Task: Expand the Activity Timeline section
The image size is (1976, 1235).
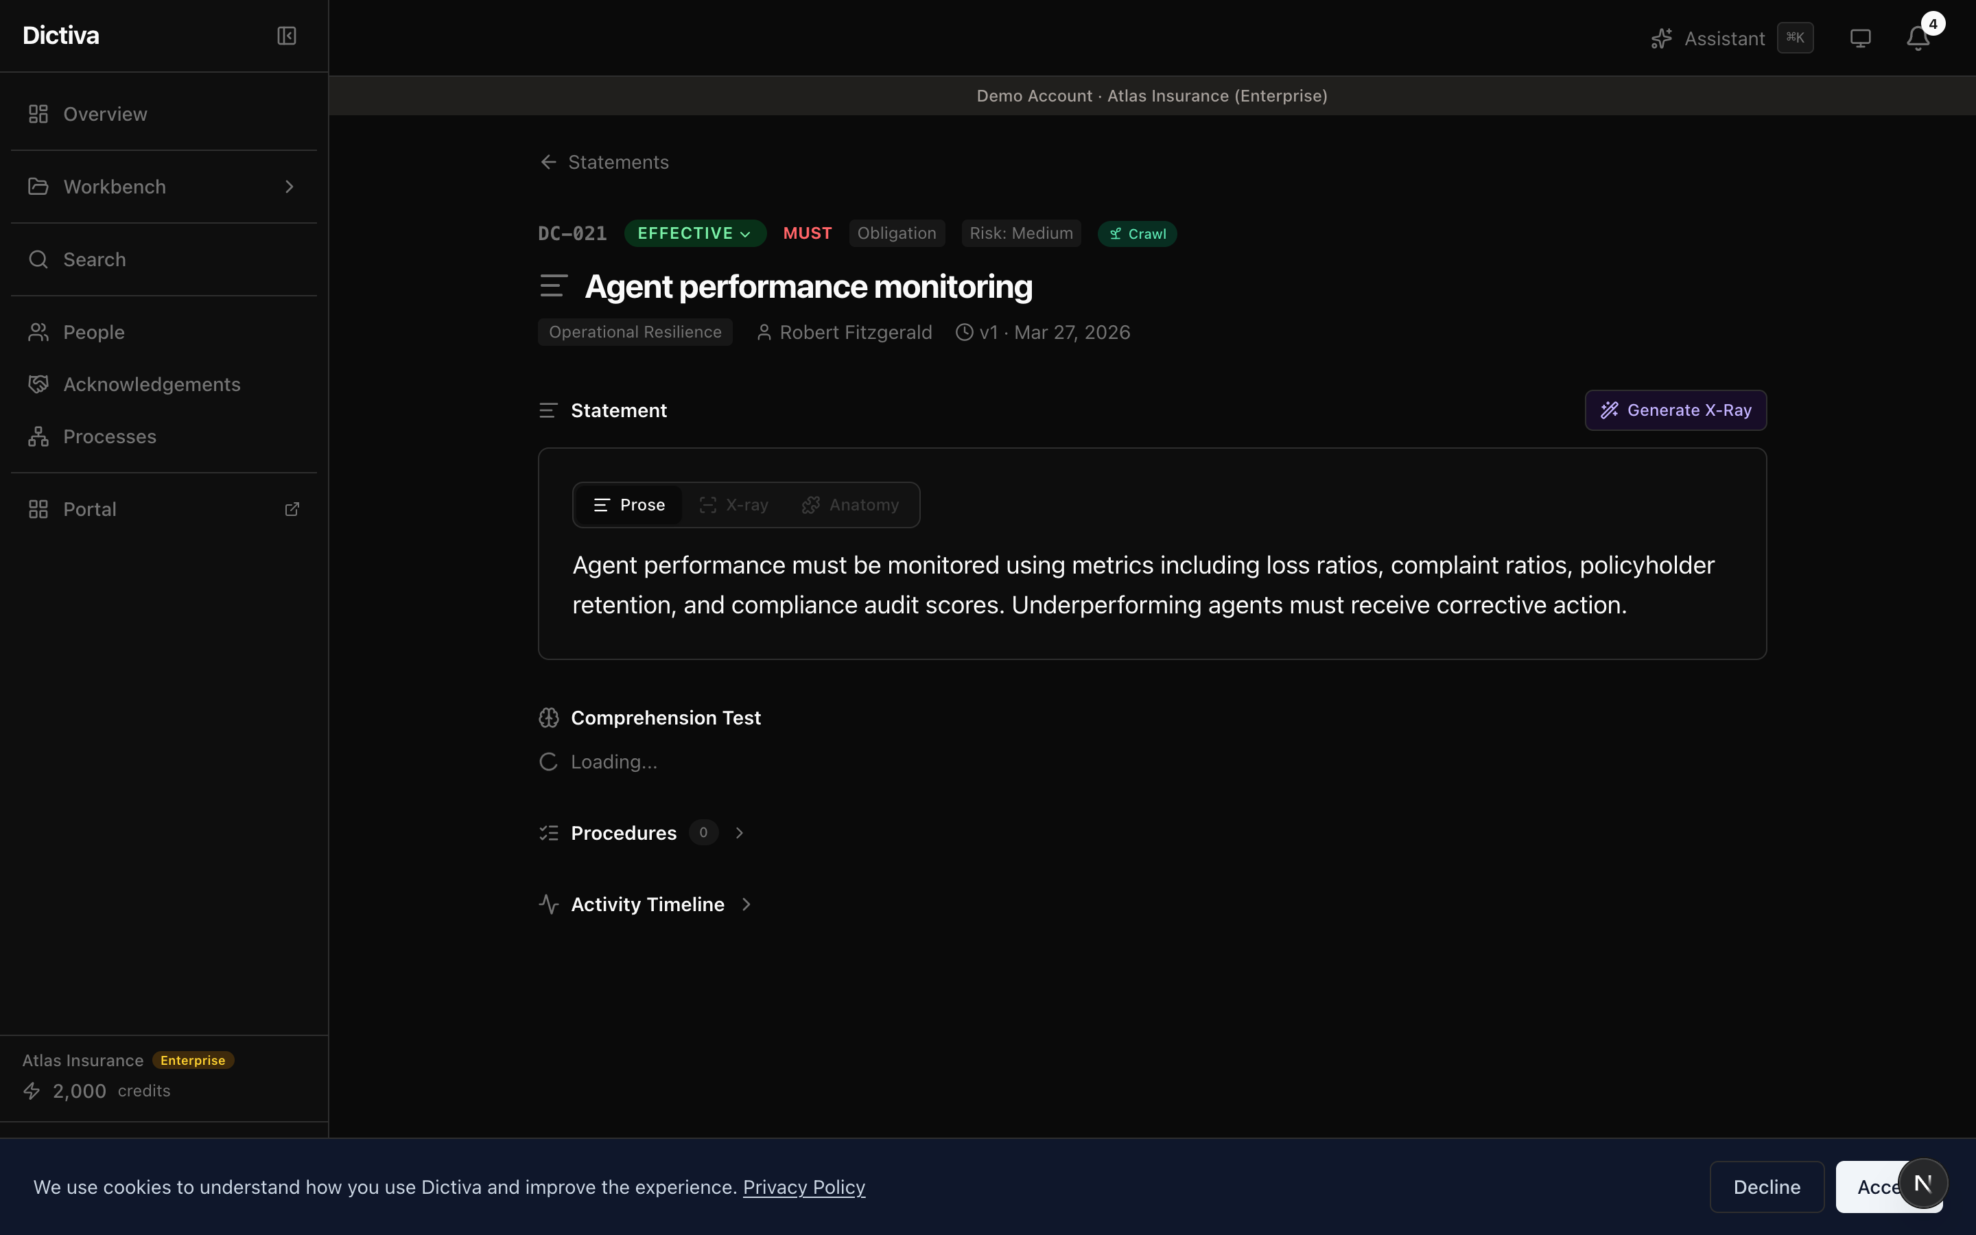Action: (x=746, y=904)
